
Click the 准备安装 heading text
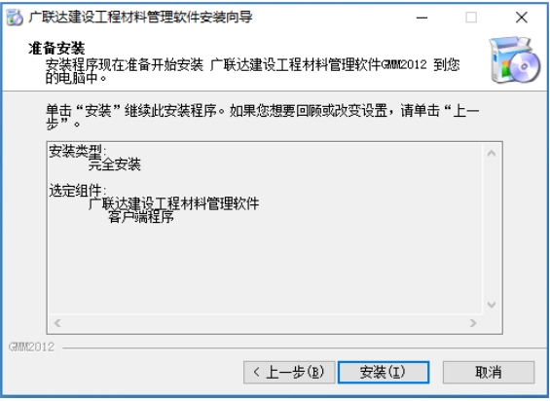[x=56, y=49]
